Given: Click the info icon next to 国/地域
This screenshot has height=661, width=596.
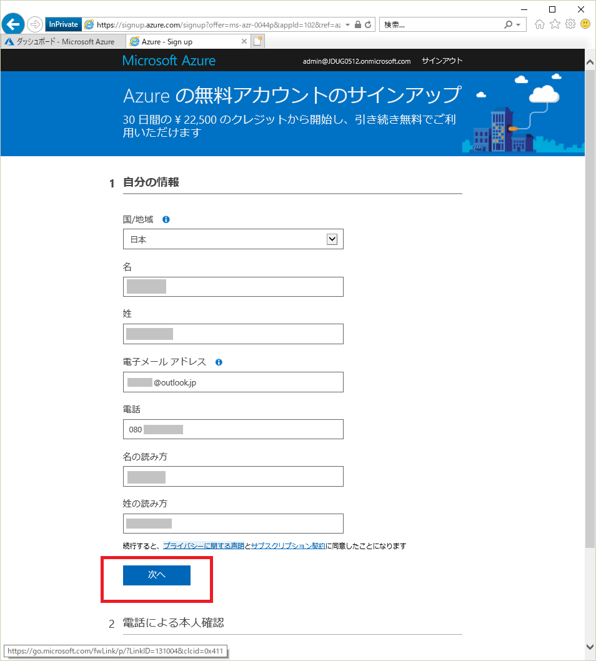Looking at the screenshot, I should click(x=166, y=219).
